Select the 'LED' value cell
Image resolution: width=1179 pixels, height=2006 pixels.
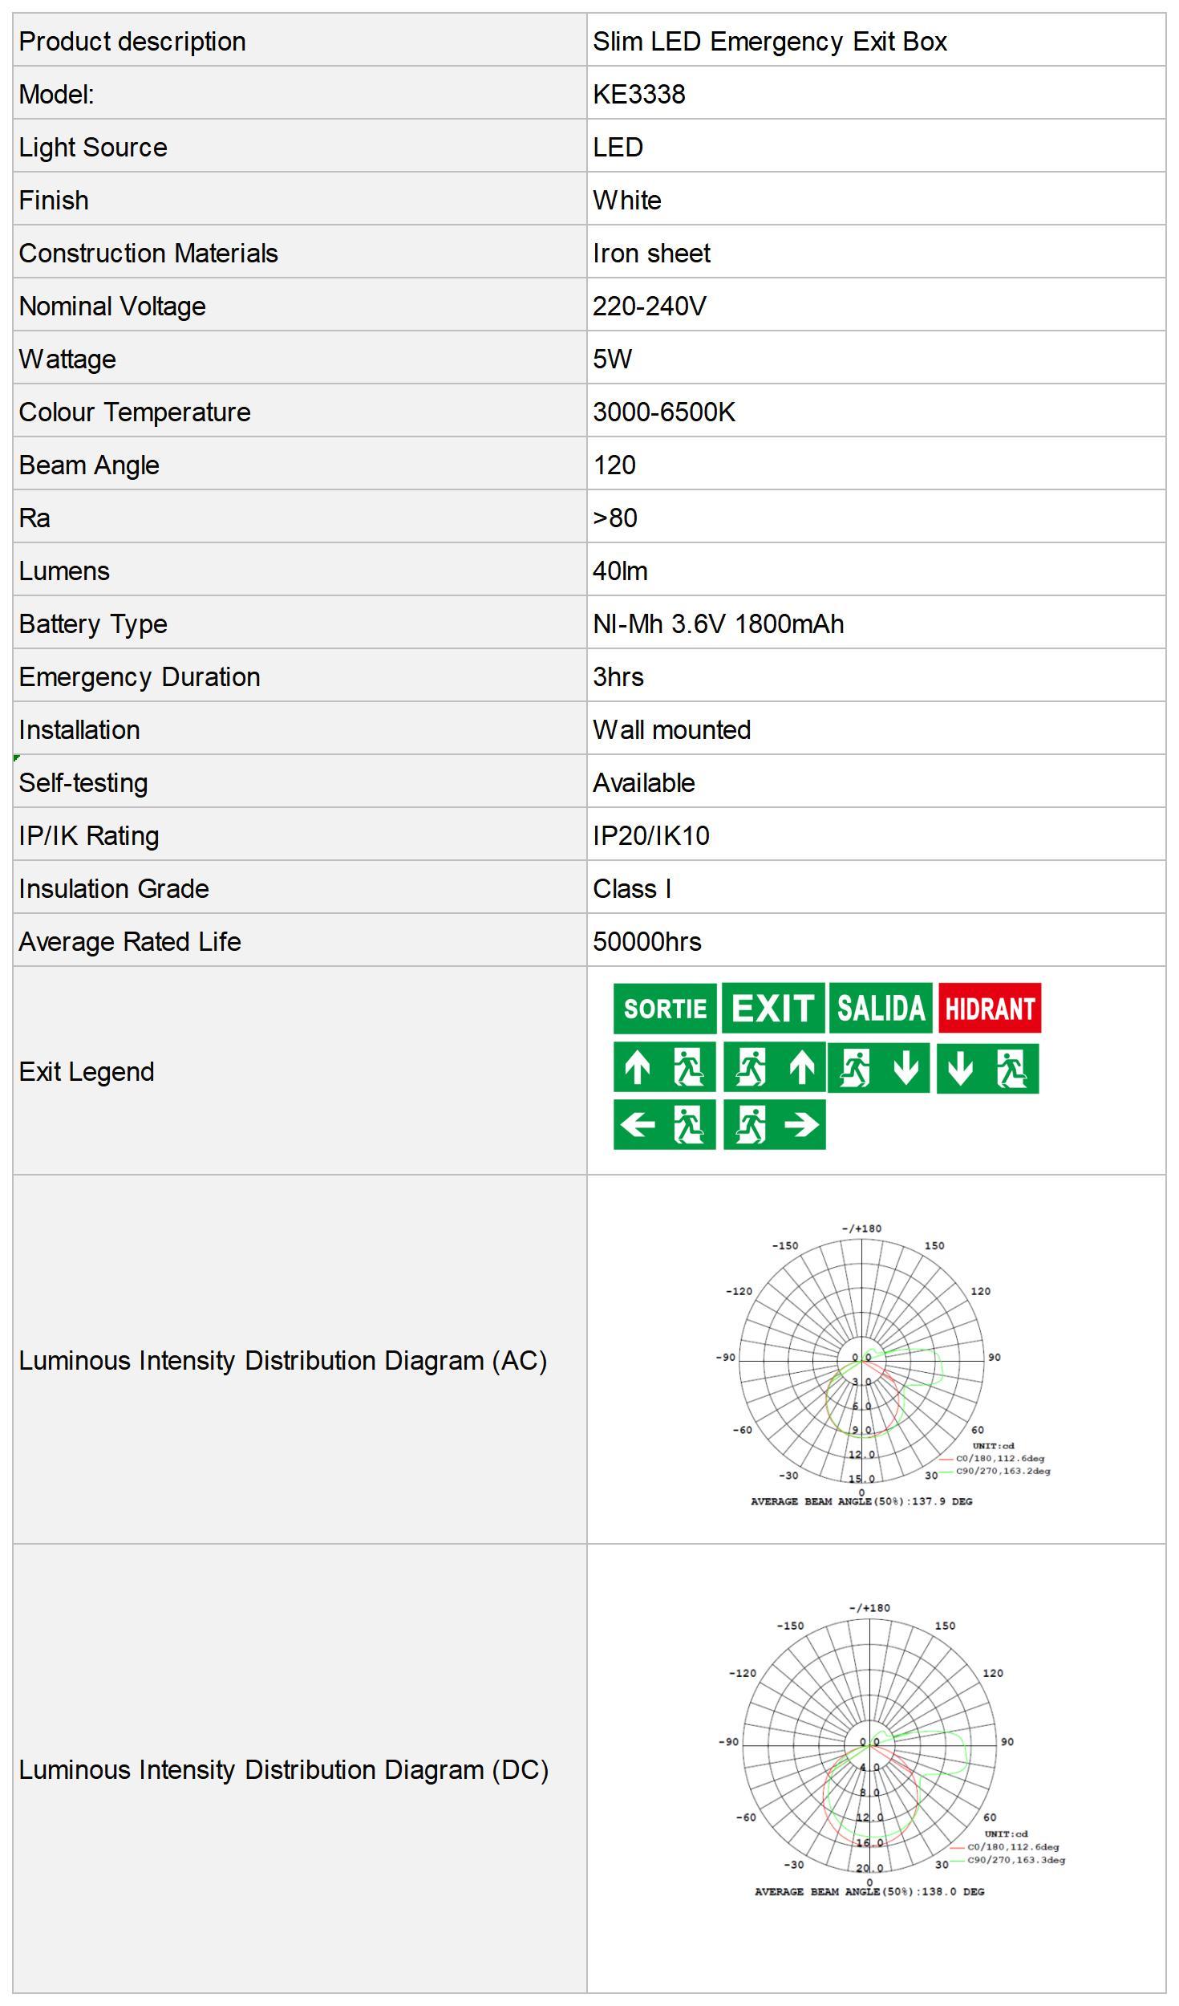point(877,146)
